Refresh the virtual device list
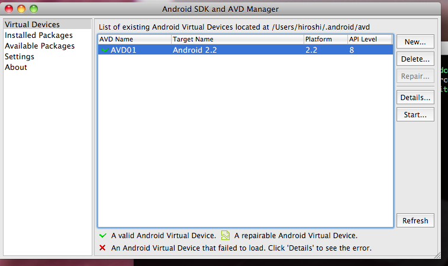 coord(415,220)
